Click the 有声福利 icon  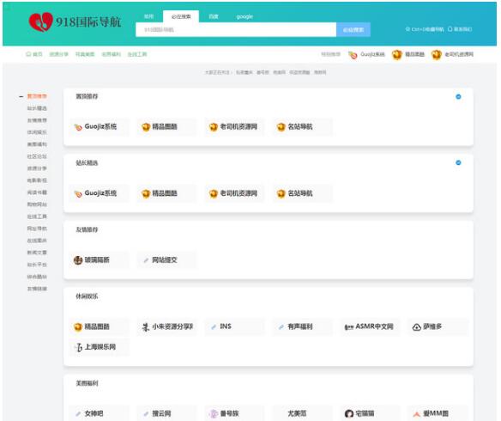(x=281, y=327)
